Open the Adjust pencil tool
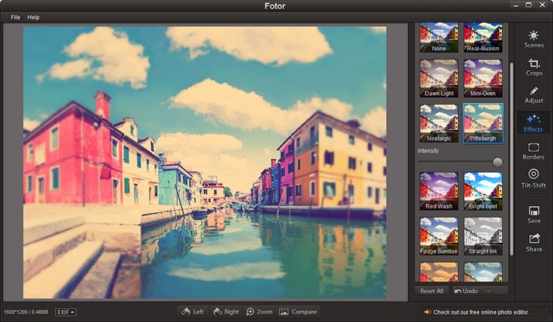This screenshot has height=322, width=553. tap(534, 91)
